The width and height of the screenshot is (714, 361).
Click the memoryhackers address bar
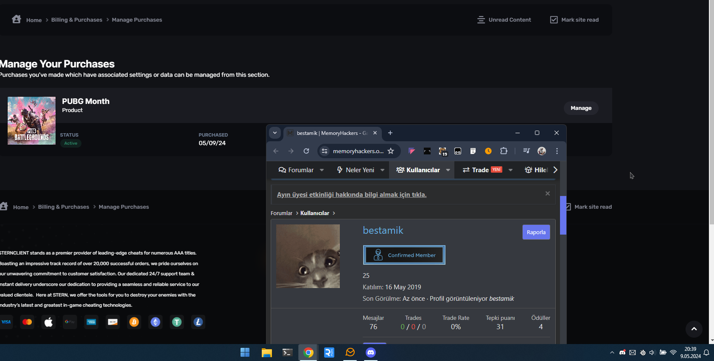(x=358, y=151)
